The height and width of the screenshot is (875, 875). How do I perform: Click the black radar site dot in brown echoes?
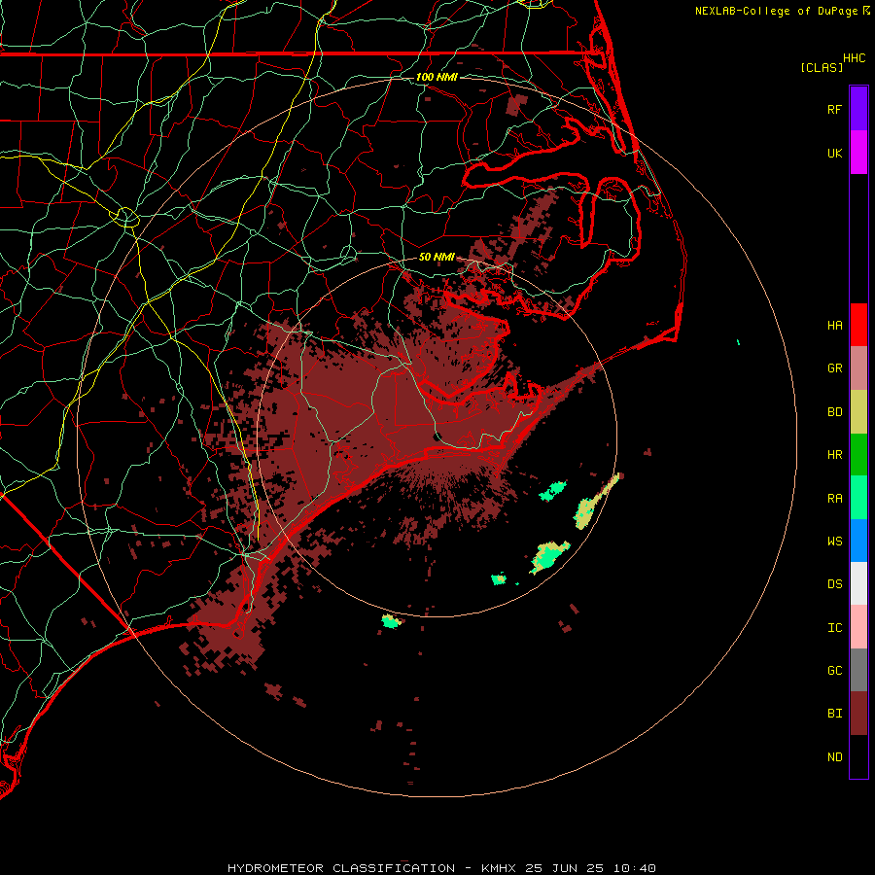(437, 436)
